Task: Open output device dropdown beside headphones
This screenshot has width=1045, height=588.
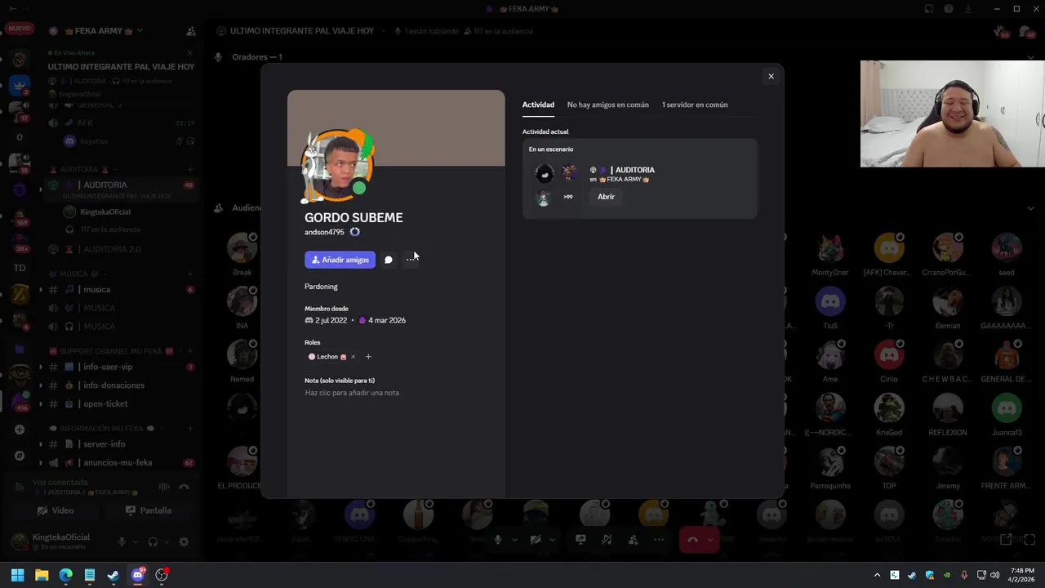Action: [167, 541]
